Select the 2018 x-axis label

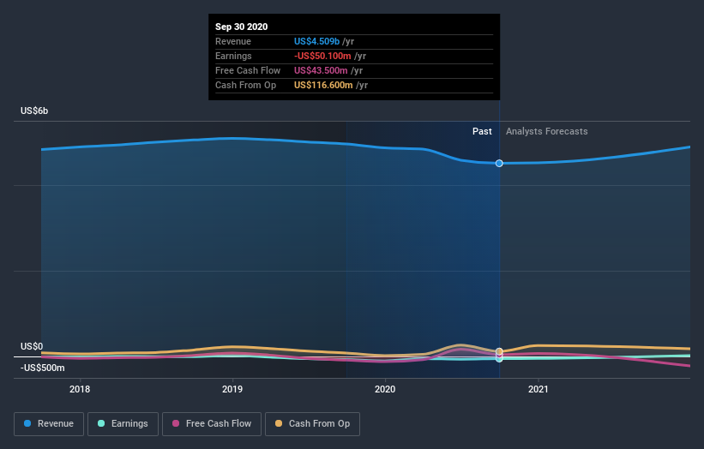pos(80,389)
